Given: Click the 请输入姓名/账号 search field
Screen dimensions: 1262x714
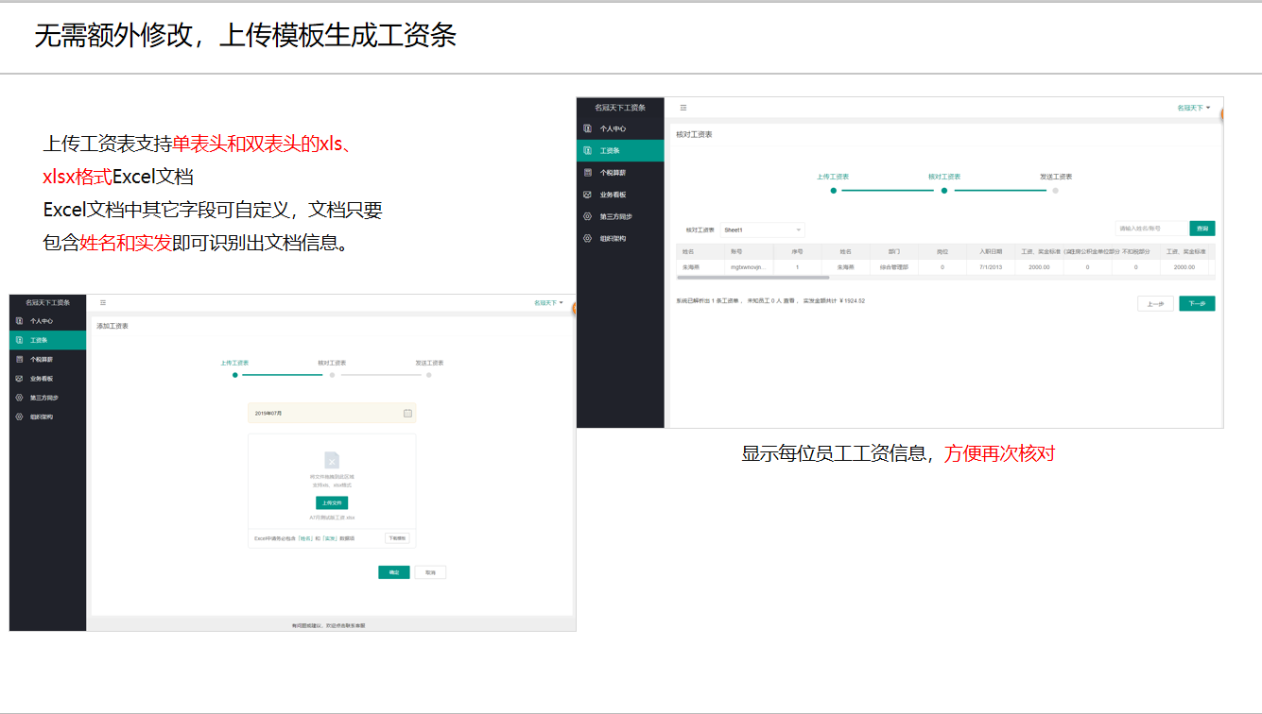Looking at the screenshot, I should tap(1150, 229).
